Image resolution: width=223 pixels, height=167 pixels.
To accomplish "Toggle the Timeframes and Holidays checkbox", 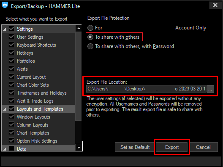I will (12, 93).
